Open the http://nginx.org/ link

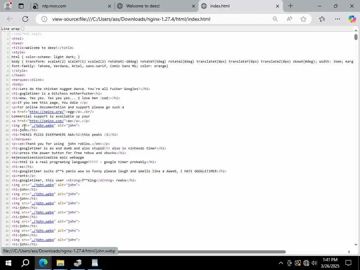(47, 112)
